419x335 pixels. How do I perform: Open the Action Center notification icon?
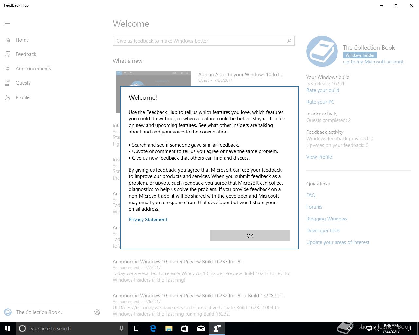408,328
